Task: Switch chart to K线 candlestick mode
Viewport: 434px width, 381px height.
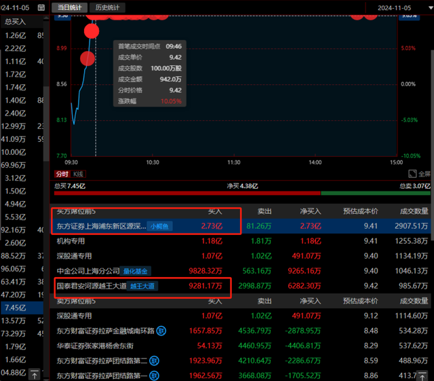Action: (79, 175)
